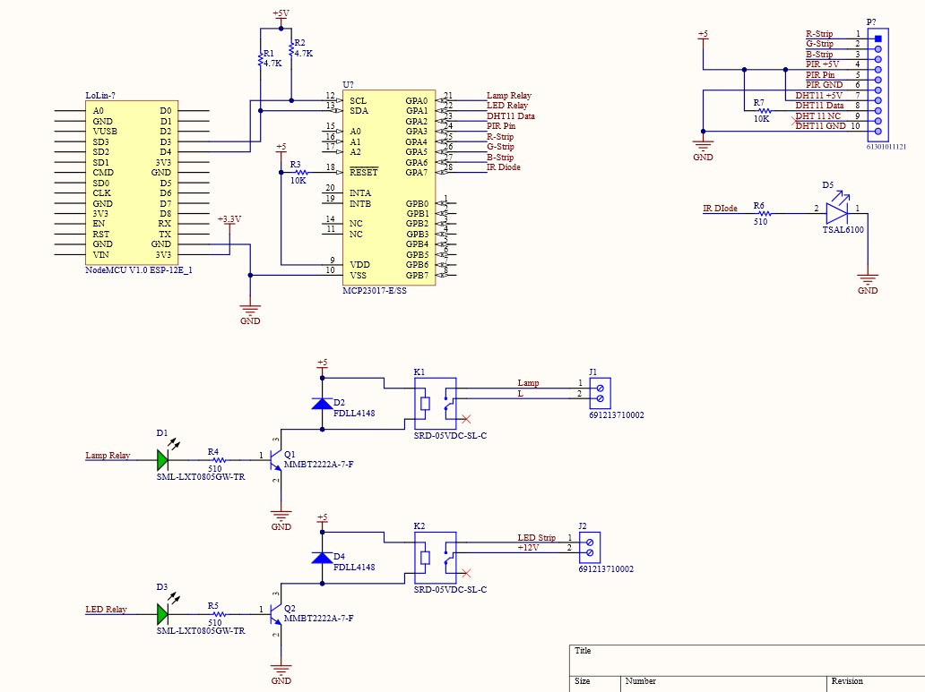Click the SCL pin on U?
Image resolution: width=925 pixels, height=692 pixels.
pyautogui.click(x=359, y=101)
